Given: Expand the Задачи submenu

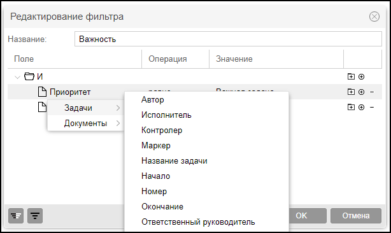Looking at the screenshot, I should tap(86, 108).
